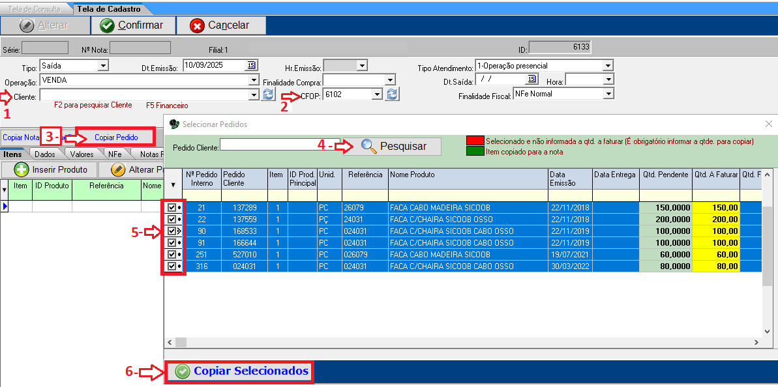Click the Alterar Produto pencil button
The image size is (778, 387).
coord(132,169)
